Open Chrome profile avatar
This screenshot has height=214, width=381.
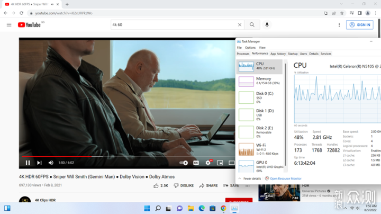pyautogui.click(x=368, y=13)
